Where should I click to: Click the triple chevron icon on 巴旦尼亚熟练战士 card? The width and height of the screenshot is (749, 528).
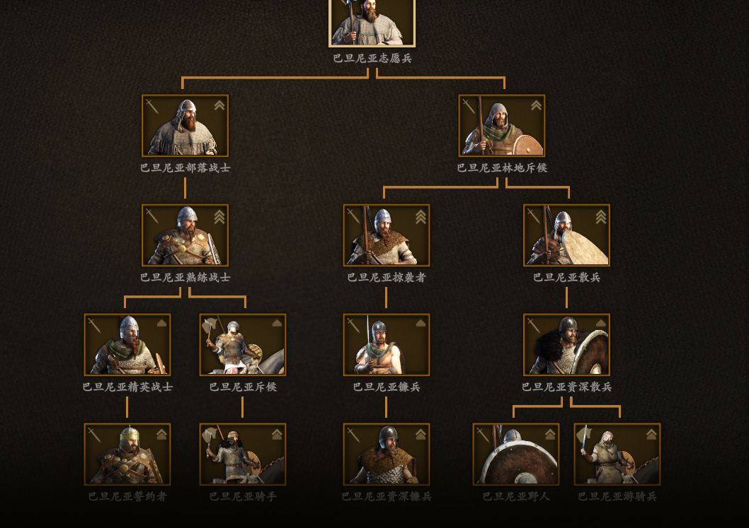[x=219, y=216]
